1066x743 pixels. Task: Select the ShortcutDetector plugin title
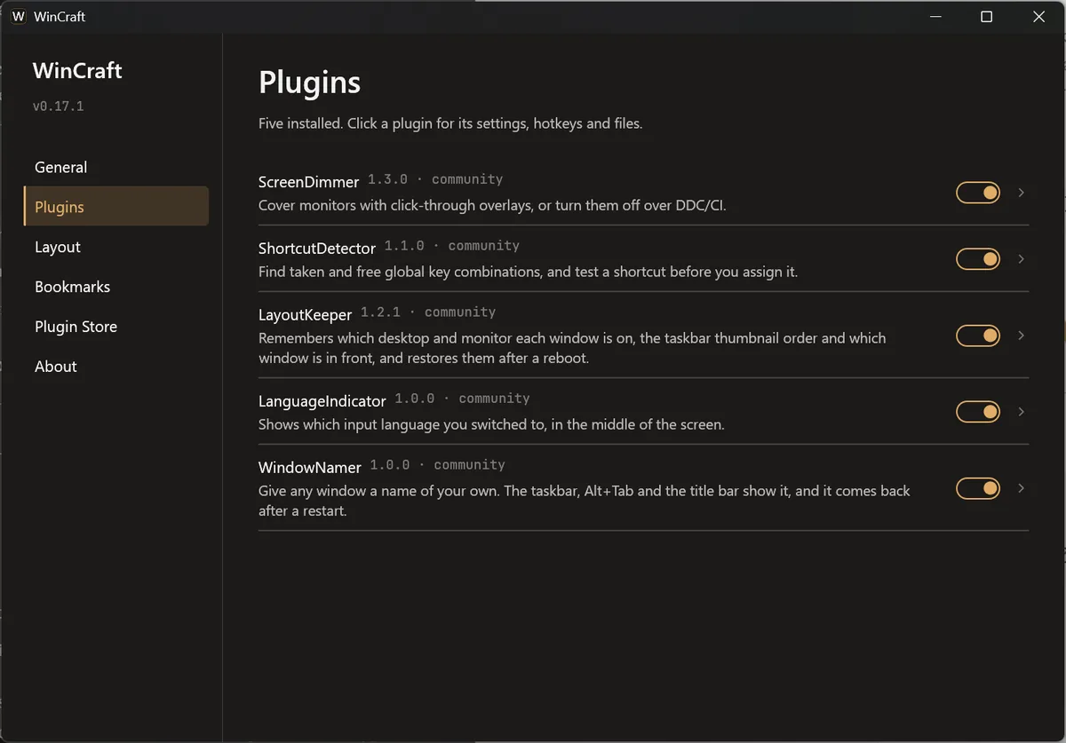317,249
